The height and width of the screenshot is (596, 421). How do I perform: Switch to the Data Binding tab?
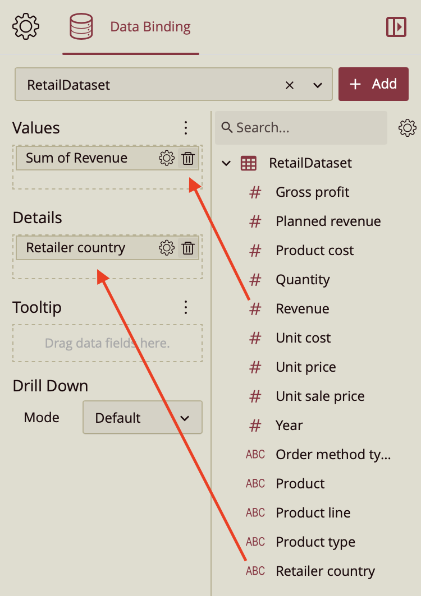pos(131,27)
